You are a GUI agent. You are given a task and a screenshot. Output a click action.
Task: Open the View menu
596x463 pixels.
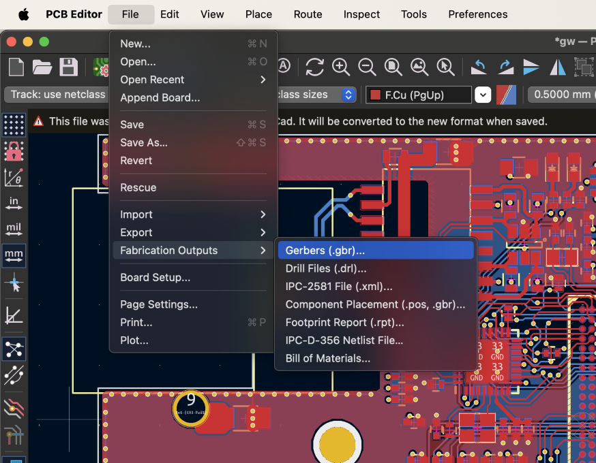tap(212, 14)
